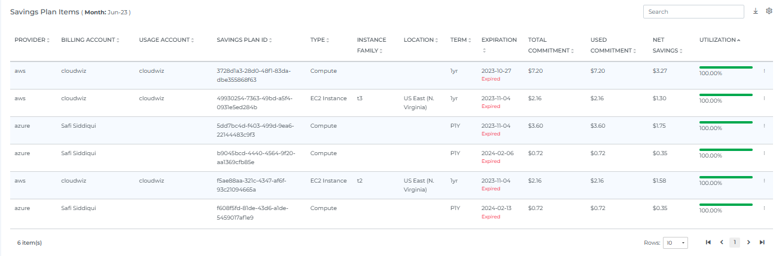Open row actions menu for savings plan 49930254

764,98
